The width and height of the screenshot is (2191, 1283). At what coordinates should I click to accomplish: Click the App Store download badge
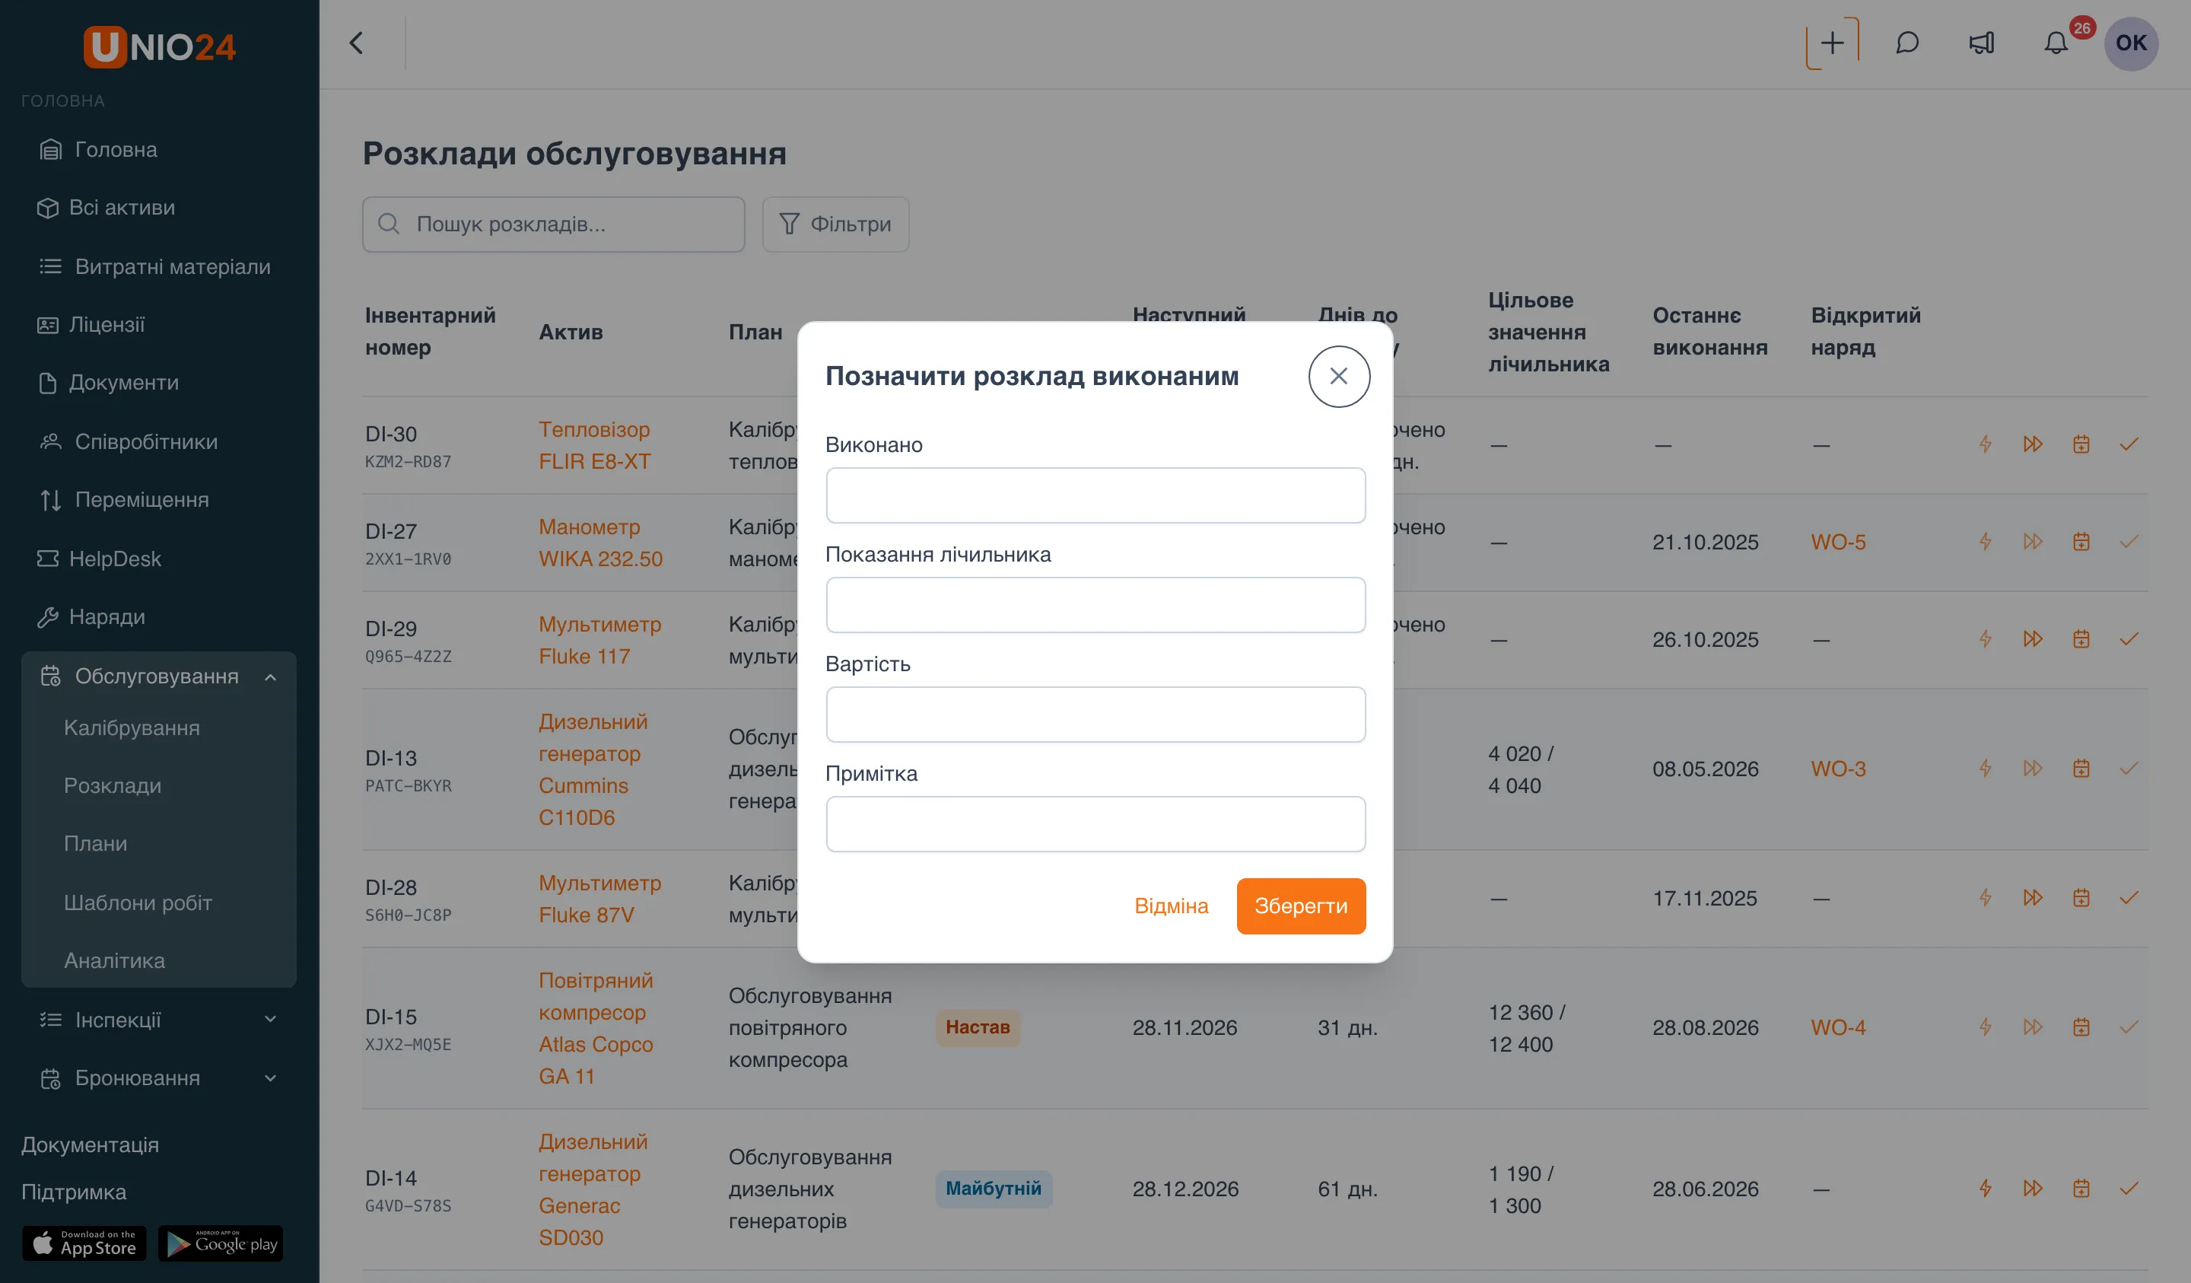point(84,1243)
